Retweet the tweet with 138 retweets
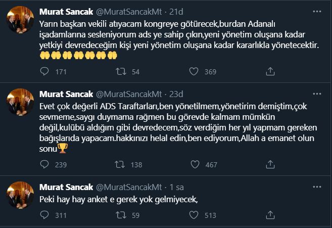Screen dimensions: 332x228 coord(121,164)
